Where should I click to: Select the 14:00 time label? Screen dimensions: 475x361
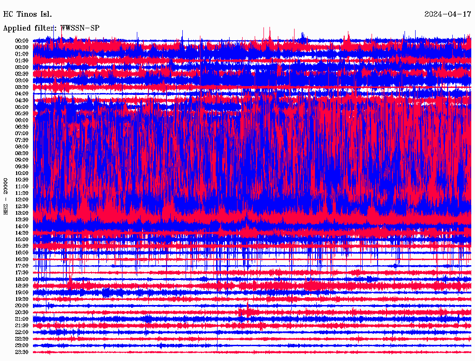coord(22,226)
